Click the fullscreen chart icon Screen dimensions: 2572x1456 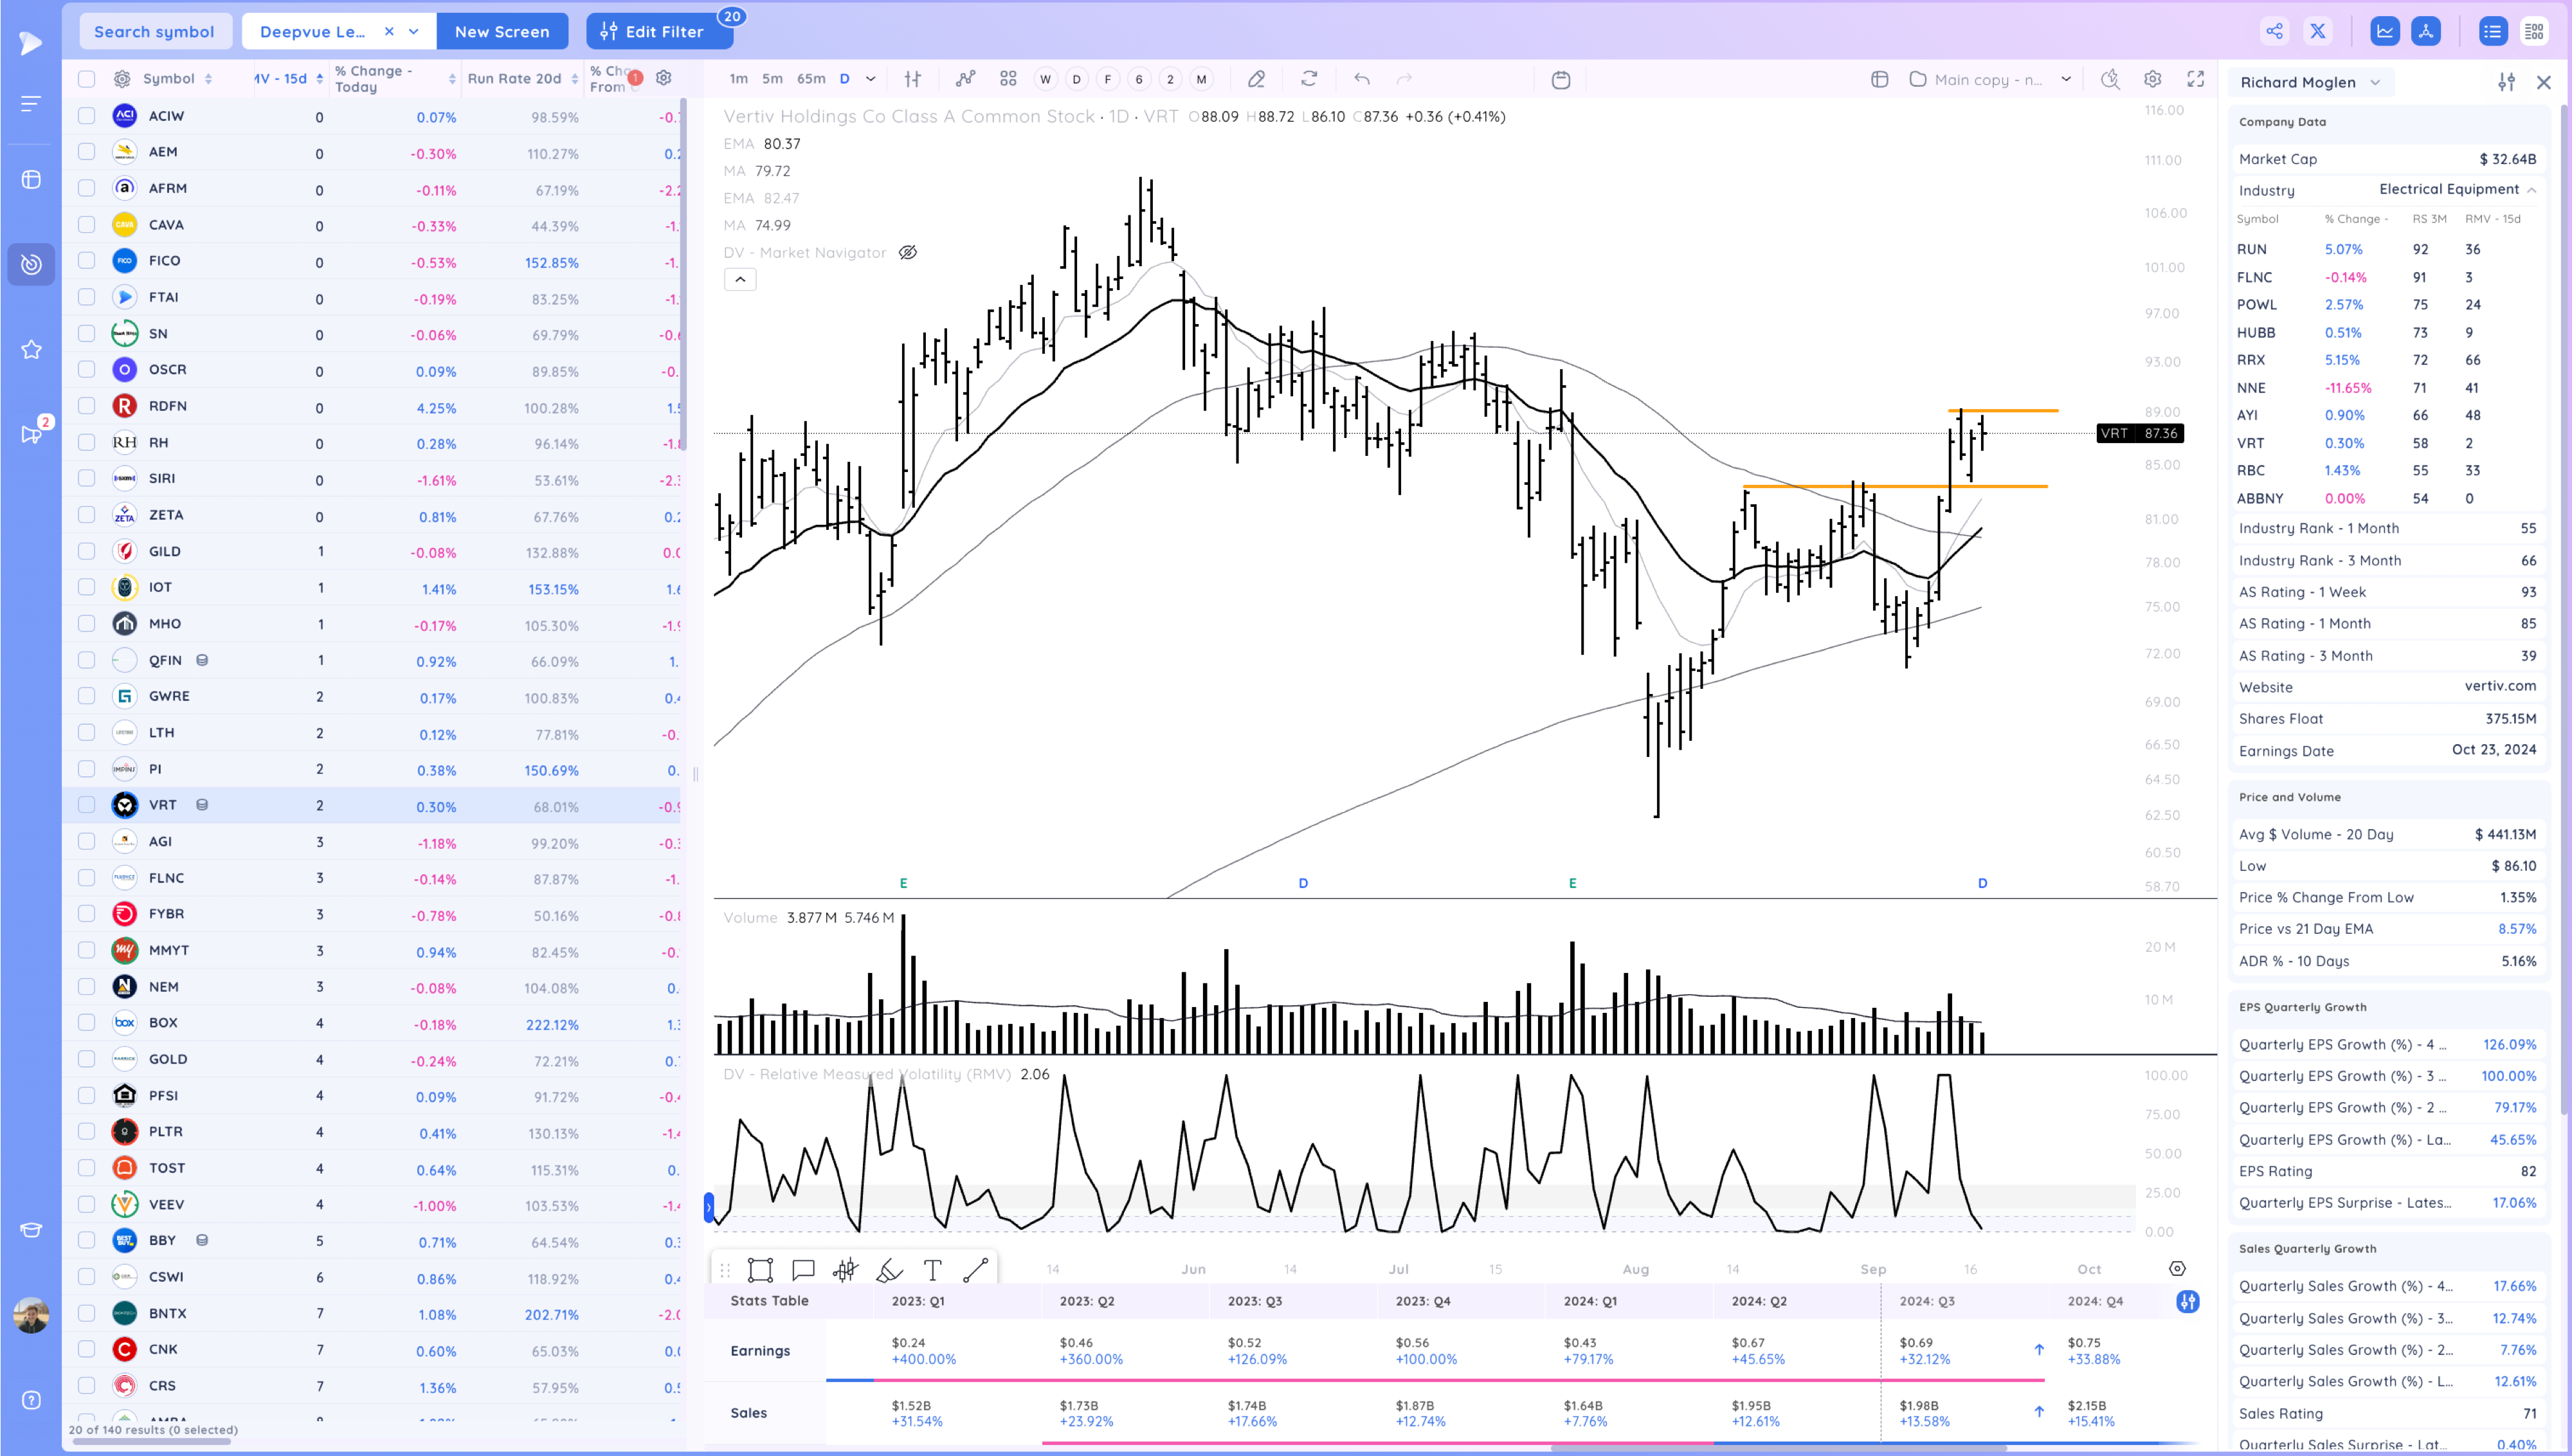[x=2195, y=79]
